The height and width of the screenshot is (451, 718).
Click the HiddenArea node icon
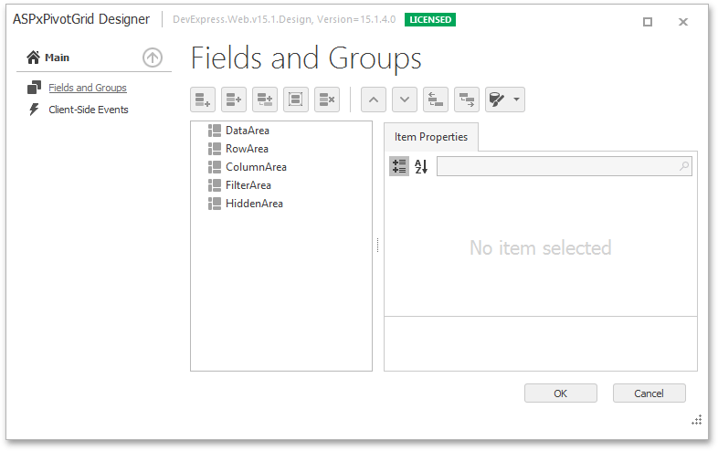point(215,204)
